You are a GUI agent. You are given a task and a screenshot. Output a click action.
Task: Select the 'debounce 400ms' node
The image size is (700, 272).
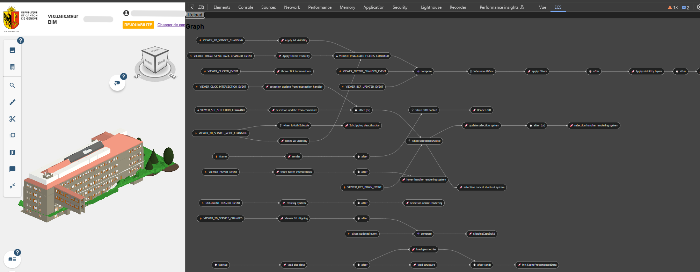click(x=482, y=71)
